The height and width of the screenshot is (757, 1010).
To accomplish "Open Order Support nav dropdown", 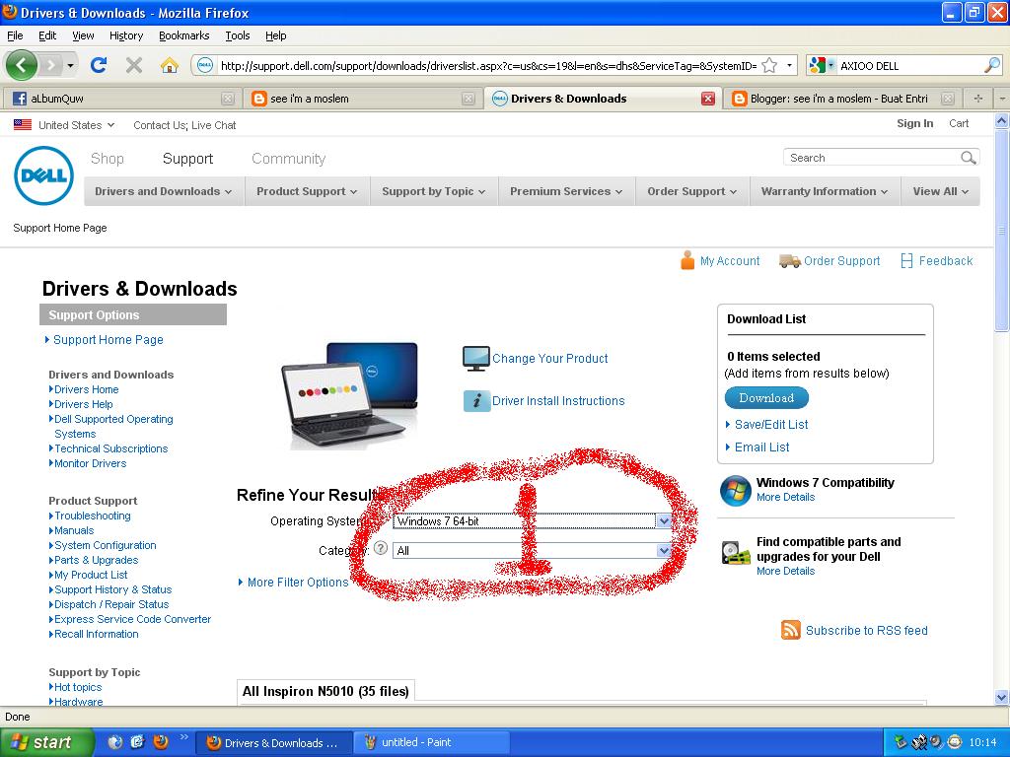I will [x=691, y=191].
